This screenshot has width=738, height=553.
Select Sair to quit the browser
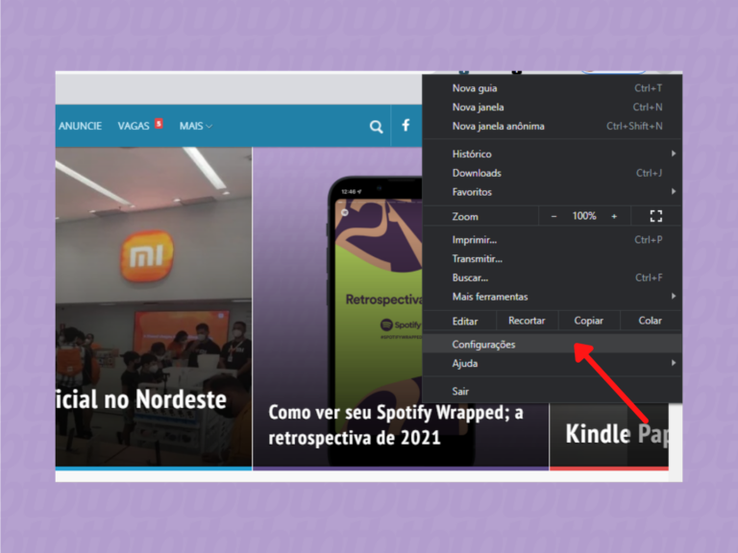point(553,392)
